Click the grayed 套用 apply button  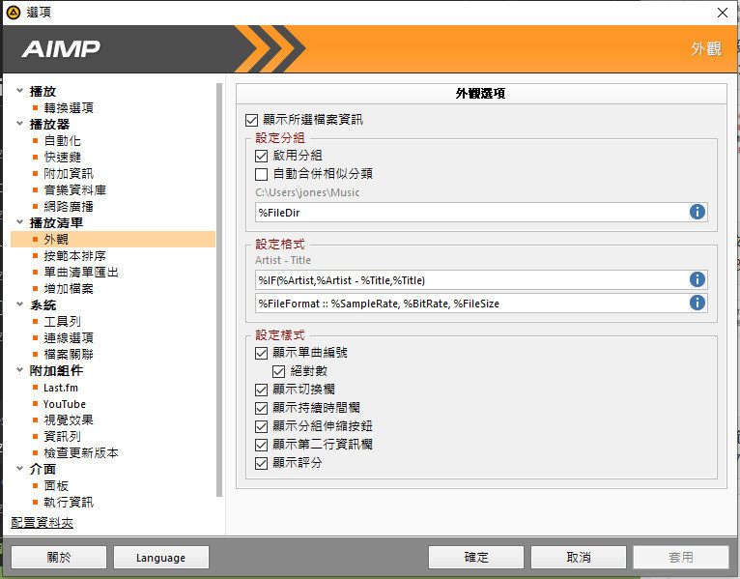click(681, 558)
